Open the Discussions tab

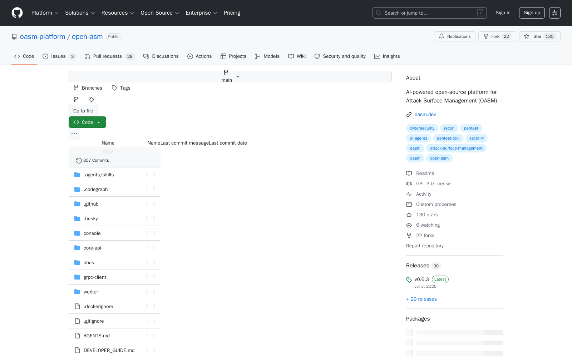point(161,56)
